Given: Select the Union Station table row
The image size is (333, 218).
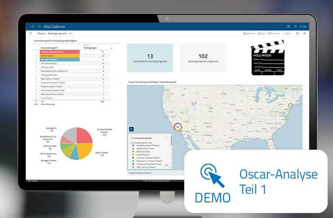Looking at the screenshot, I should [x=72, y=98].
